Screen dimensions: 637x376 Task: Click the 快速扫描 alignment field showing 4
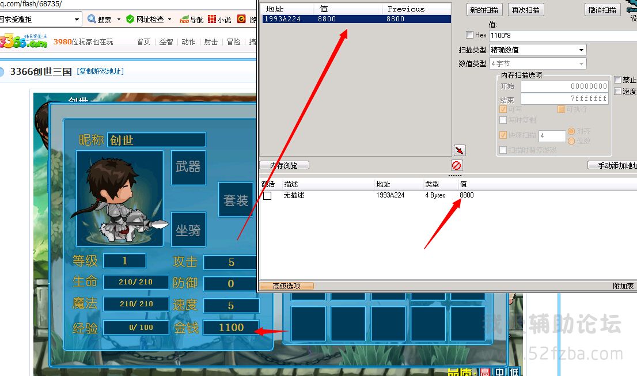[552, 136]
